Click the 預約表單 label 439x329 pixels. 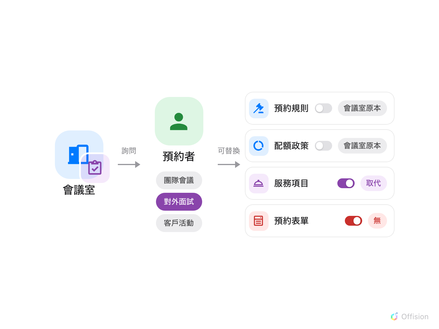click(x=291, y=221)
